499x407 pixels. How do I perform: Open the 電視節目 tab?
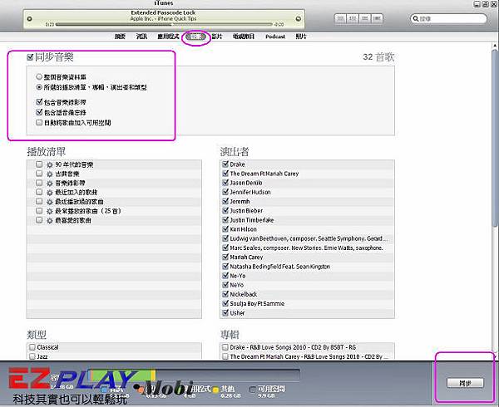click(x=244, y=37)
